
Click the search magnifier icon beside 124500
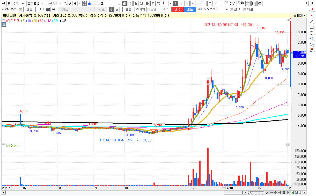click(x=65, y=3)
